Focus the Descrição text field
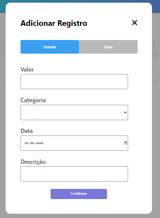Screen dimensions: 160x218 click(74, 174)
